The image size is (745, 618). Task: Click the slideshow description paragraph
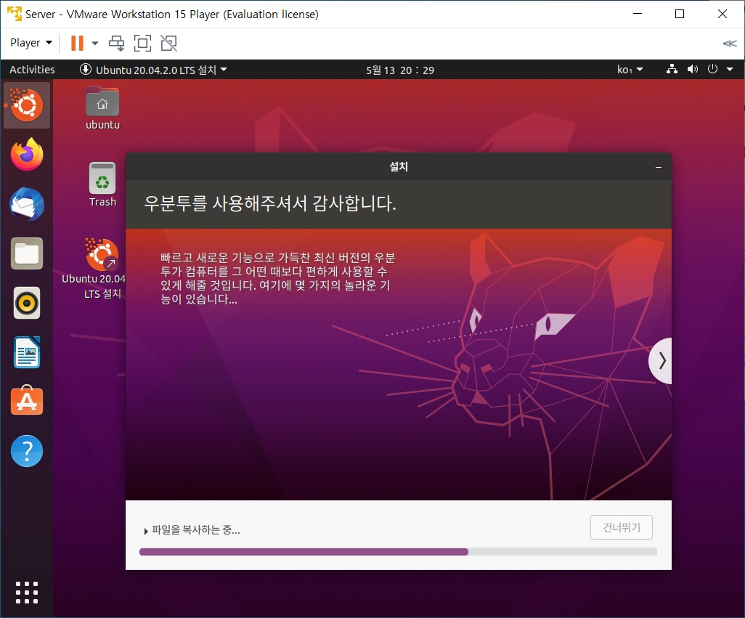[277, 278]
